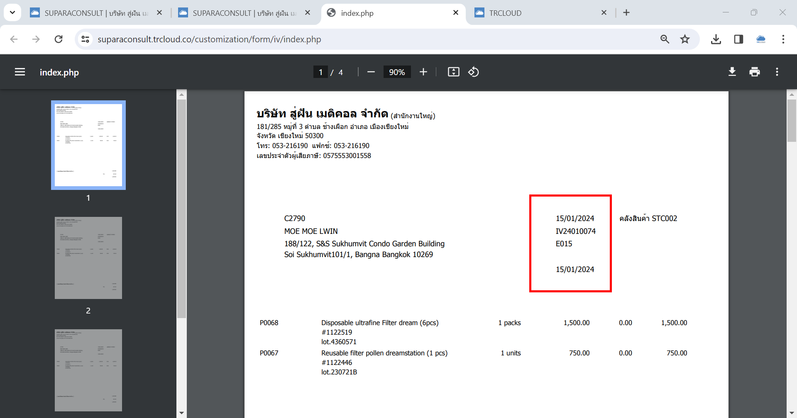The height and width of the screenshot is (418, 797).
Task: Click Reusable filter pollen dreamstation description
Action: tap(384, 353)
